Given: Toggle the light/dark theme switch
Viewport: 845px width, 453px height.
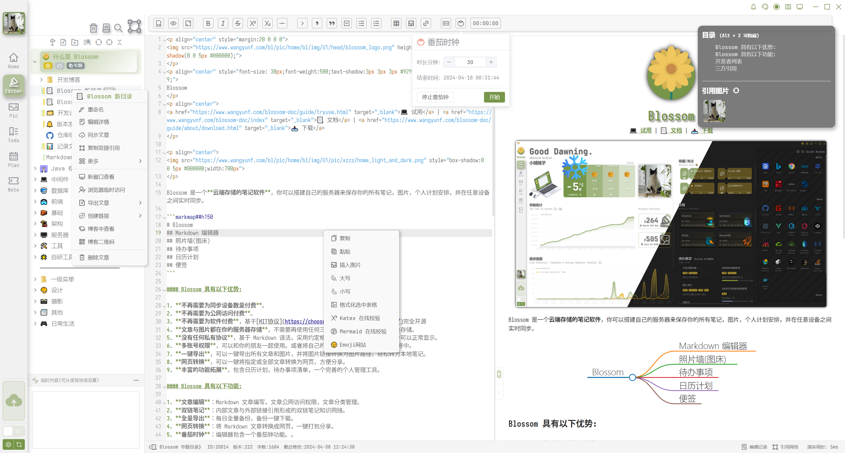Looking at the screenshot, I should click(13, 431).
